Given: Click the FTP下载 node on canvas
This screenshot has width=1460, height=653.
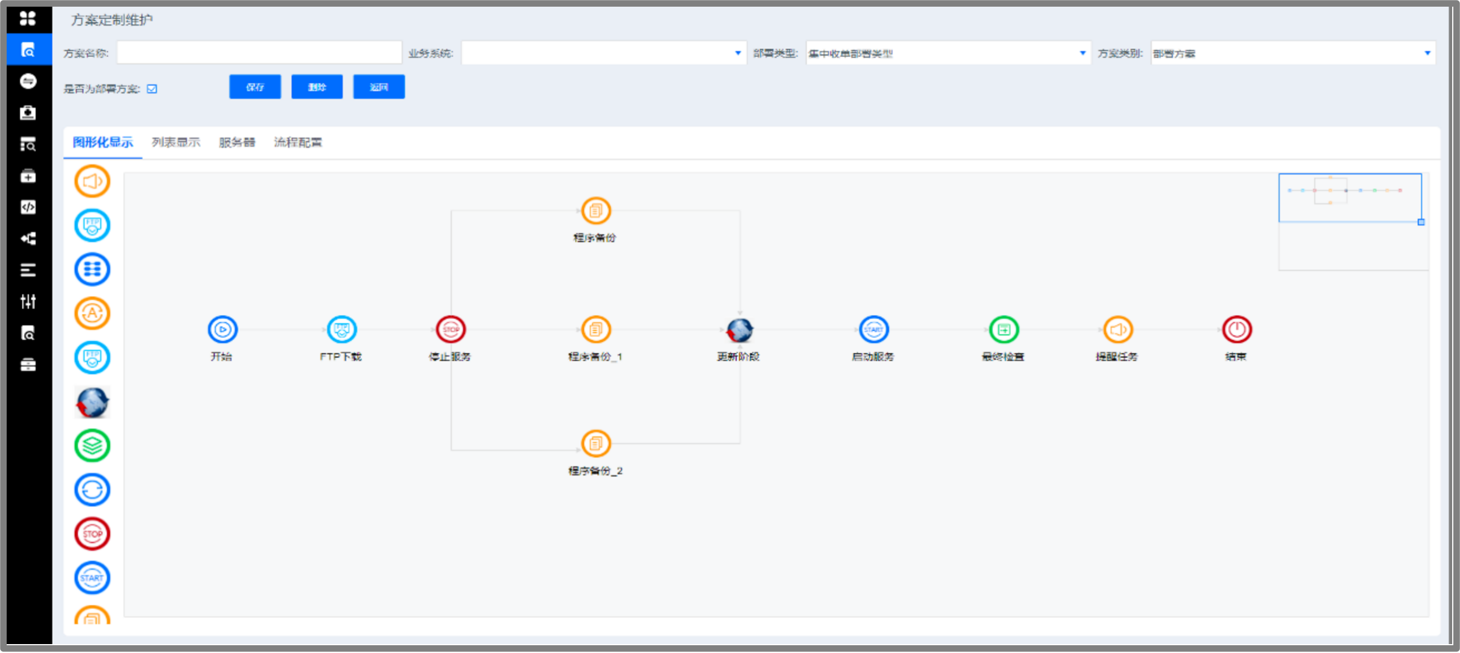Looking at the screenshot, I should pos(341,329).
